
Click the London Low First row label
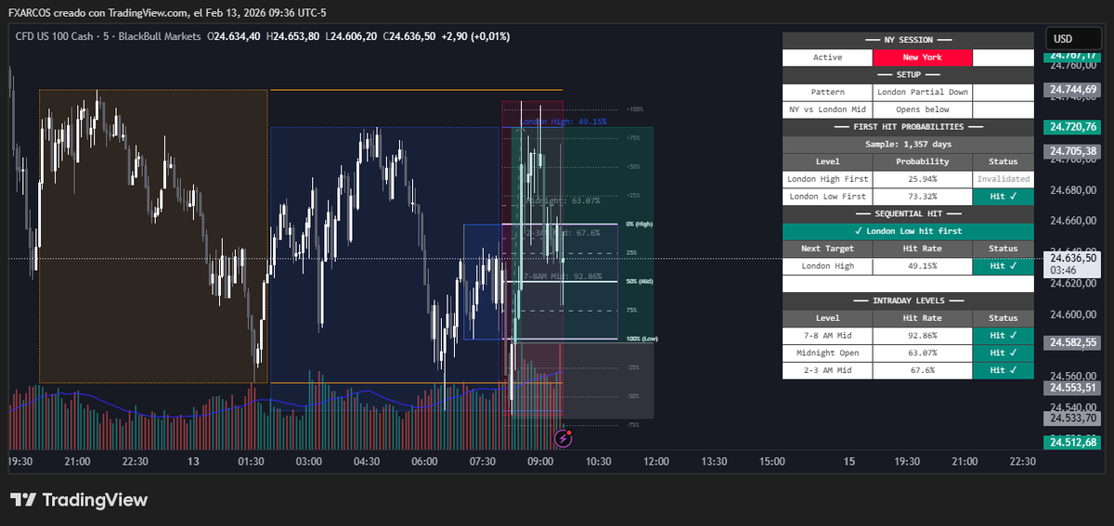(828, 197)
